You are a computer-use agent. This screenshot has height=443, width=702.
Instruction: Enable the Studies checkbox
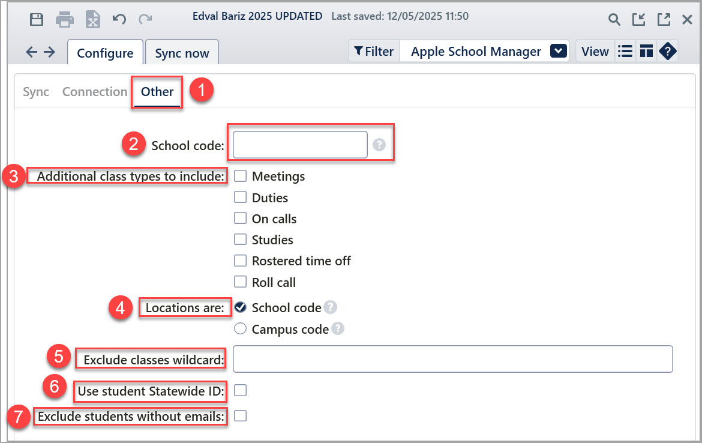(241, 239)
